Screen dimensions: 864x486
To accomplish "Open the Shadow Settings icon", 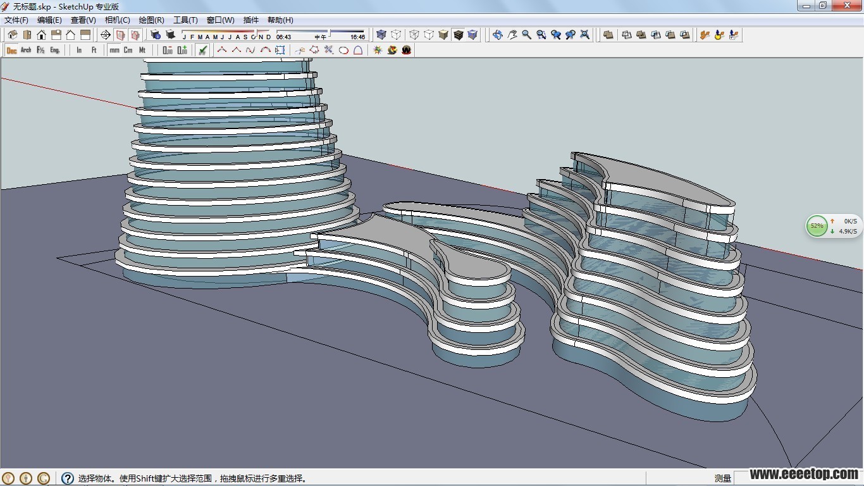I will (x=155, y=35).
